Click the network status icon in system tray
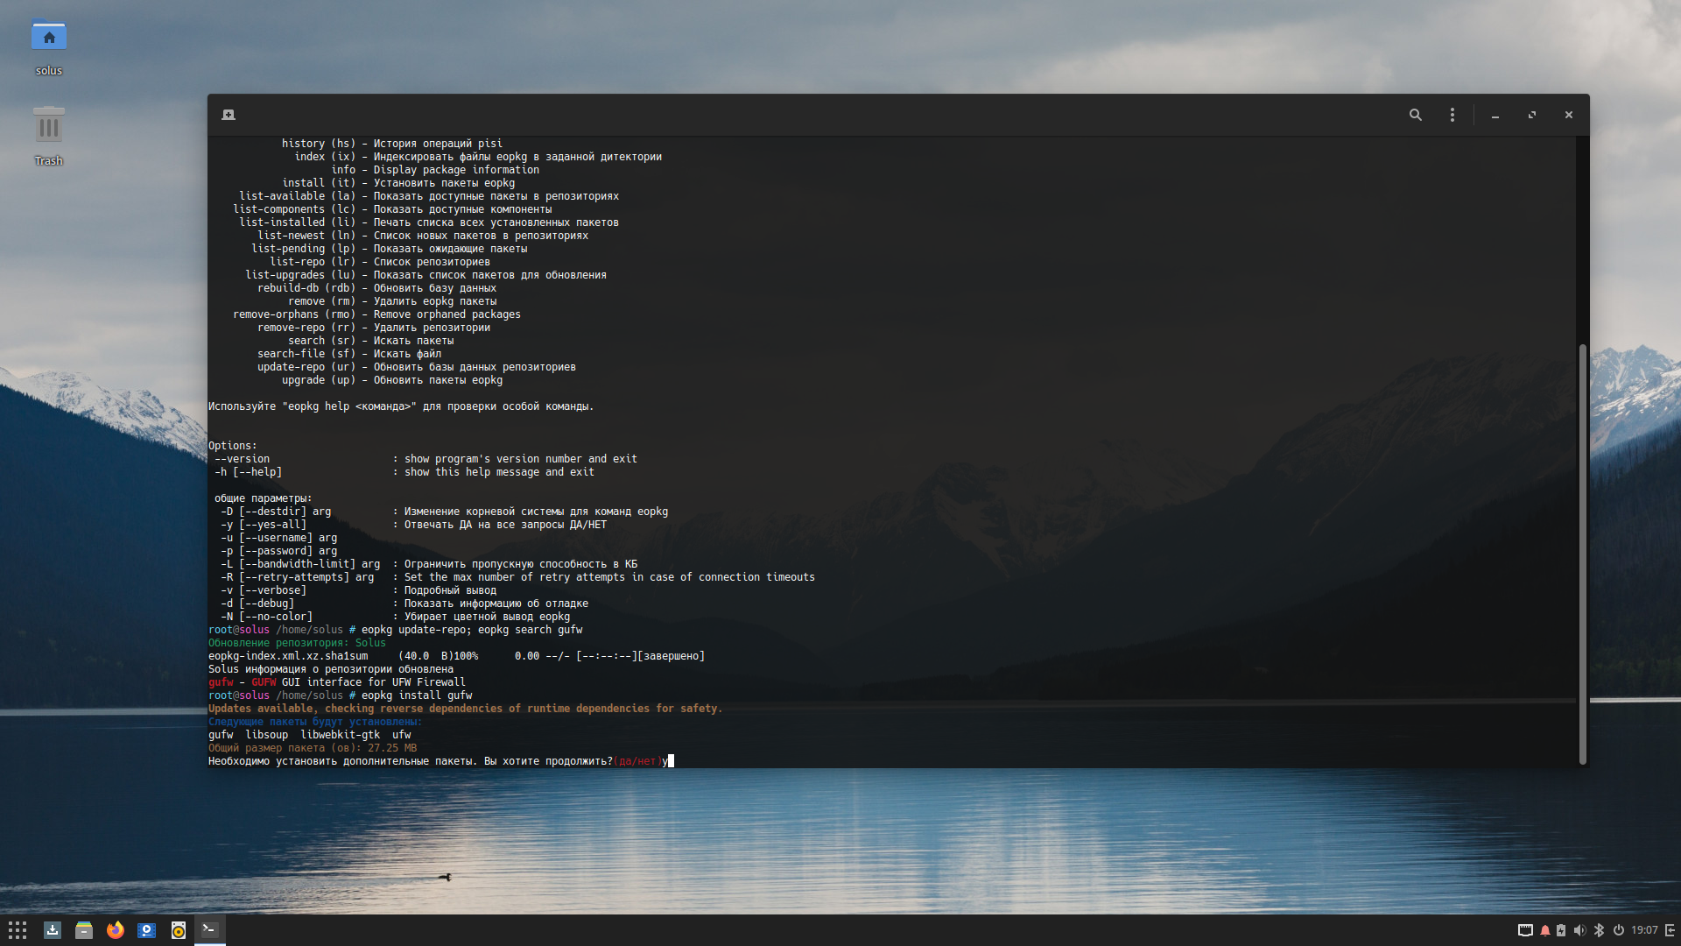The image size is (1681, 946). (1523, 930)
